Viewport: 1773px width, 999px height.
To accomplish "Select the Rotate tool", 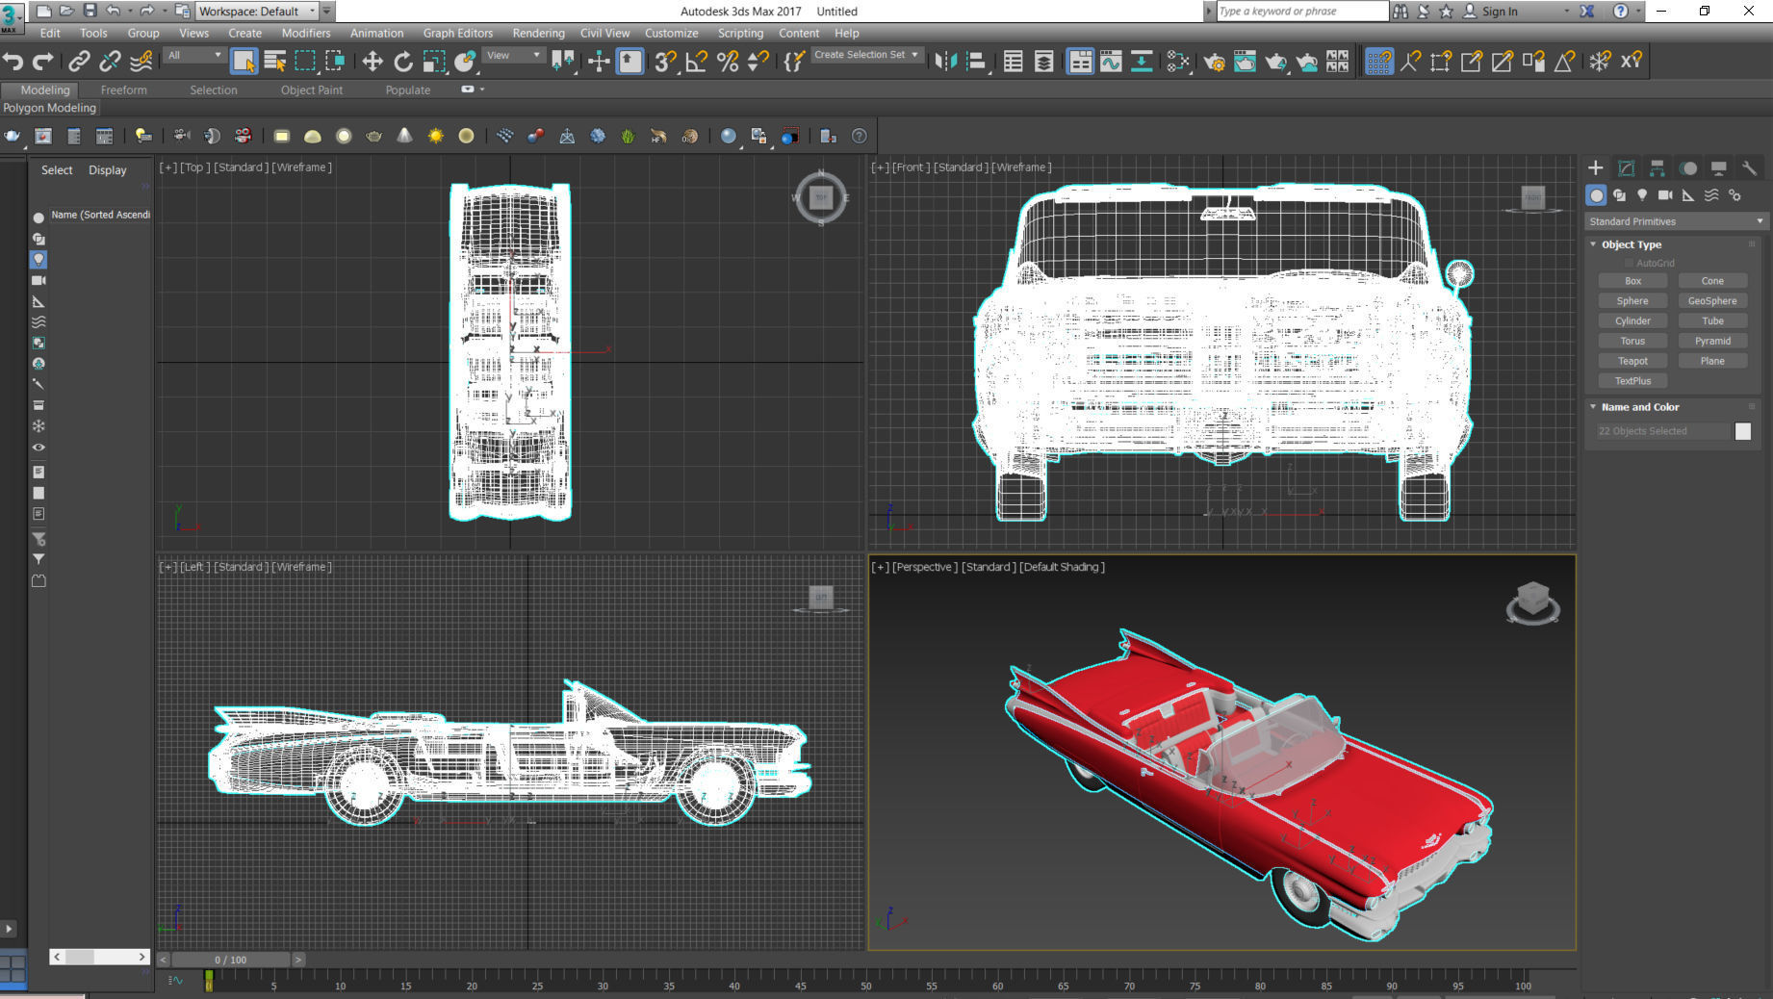I will [x=402, y=62].
